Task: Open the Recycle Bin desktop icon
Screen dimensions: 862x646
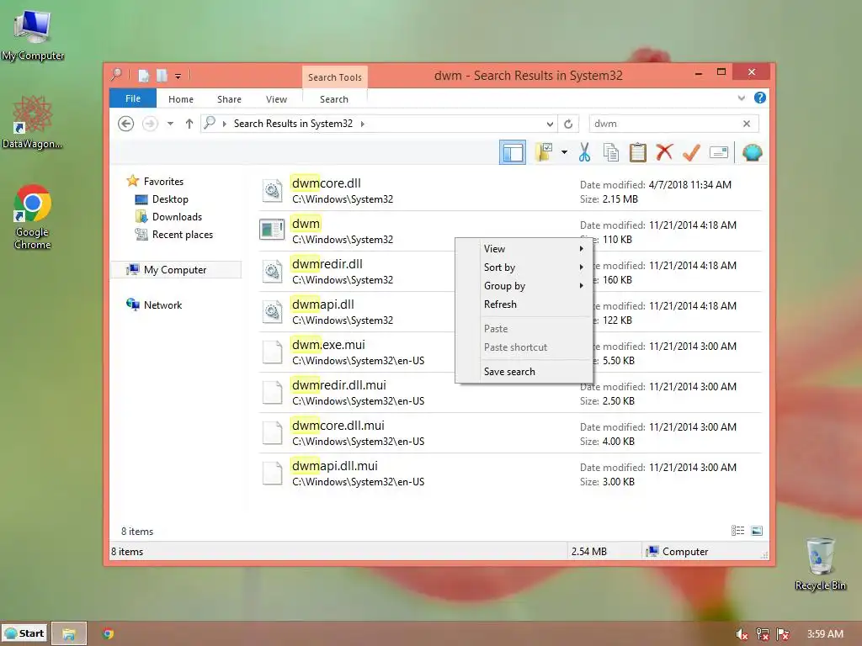Action: pyautogui.click(x=820, y=563)
